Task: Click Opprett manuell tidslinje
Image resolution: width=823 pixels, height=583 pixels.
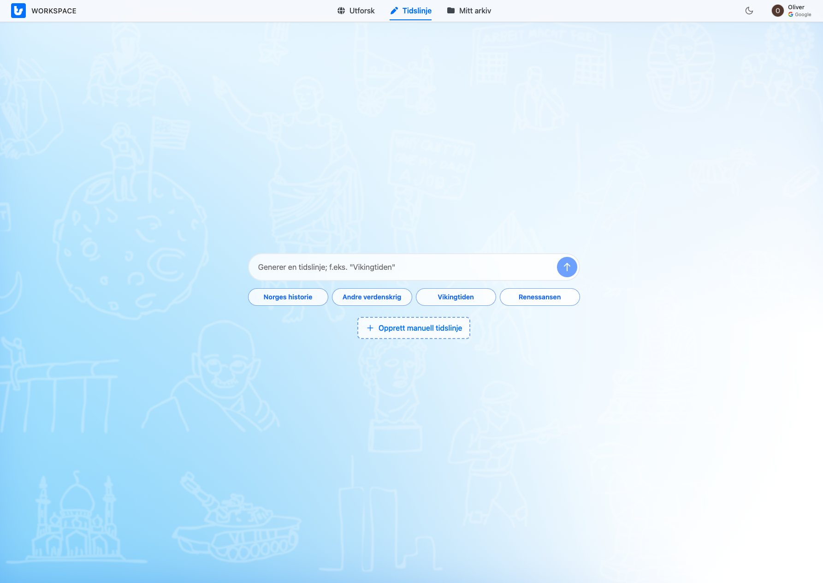Action: (413, 327)
